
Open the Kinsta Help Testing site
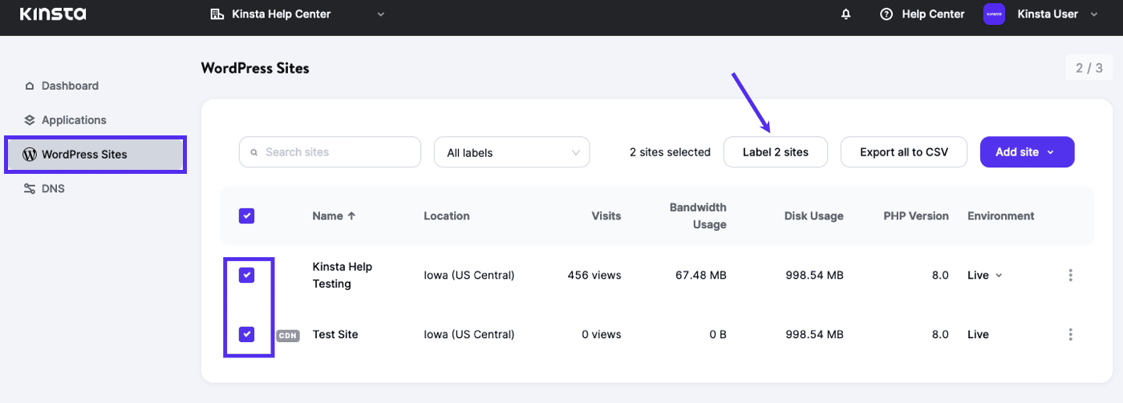[343, 275]
